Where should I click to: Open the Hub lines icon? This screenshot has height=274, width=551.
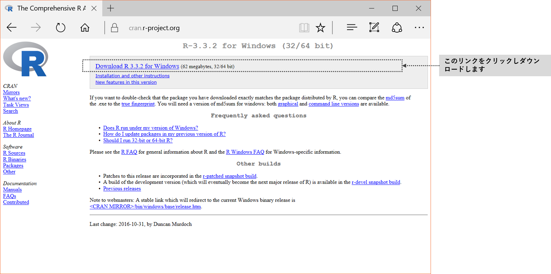[x=352, y=28]
